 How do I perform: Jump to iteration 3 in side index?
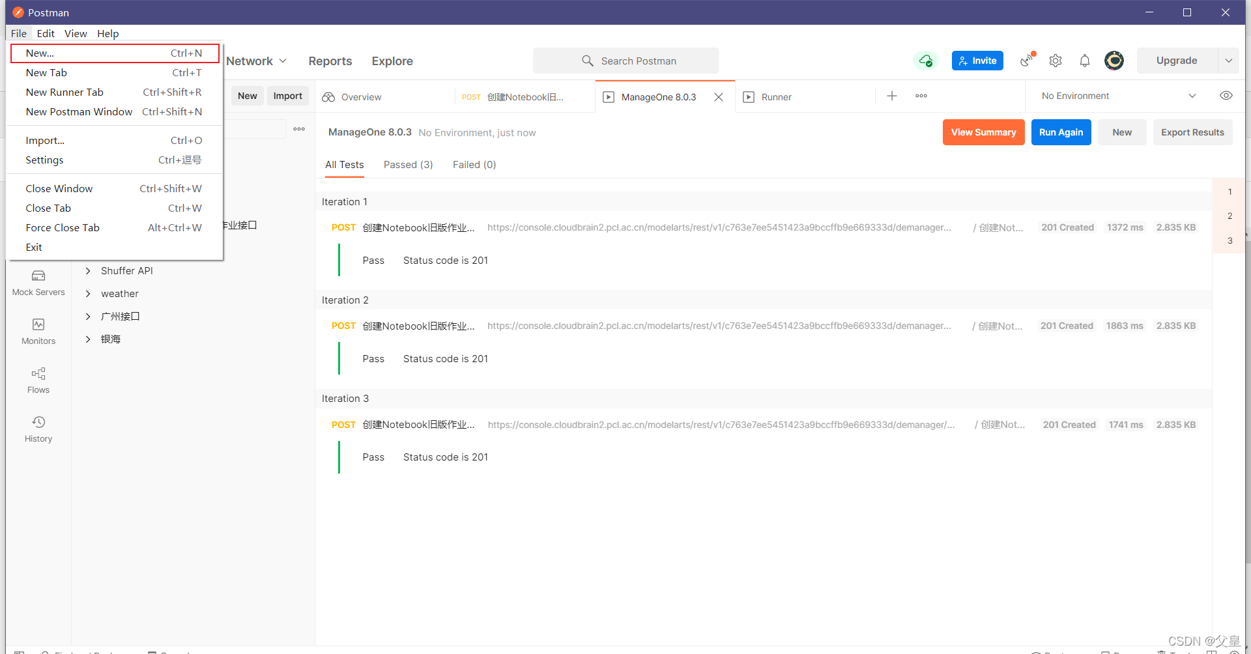click(1229, 240)
